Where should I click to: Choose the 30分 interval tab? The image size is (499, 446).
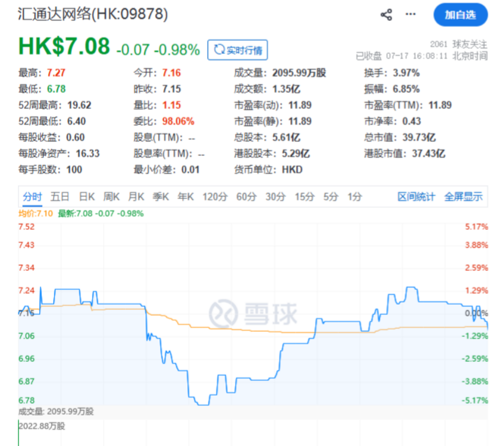275,197
